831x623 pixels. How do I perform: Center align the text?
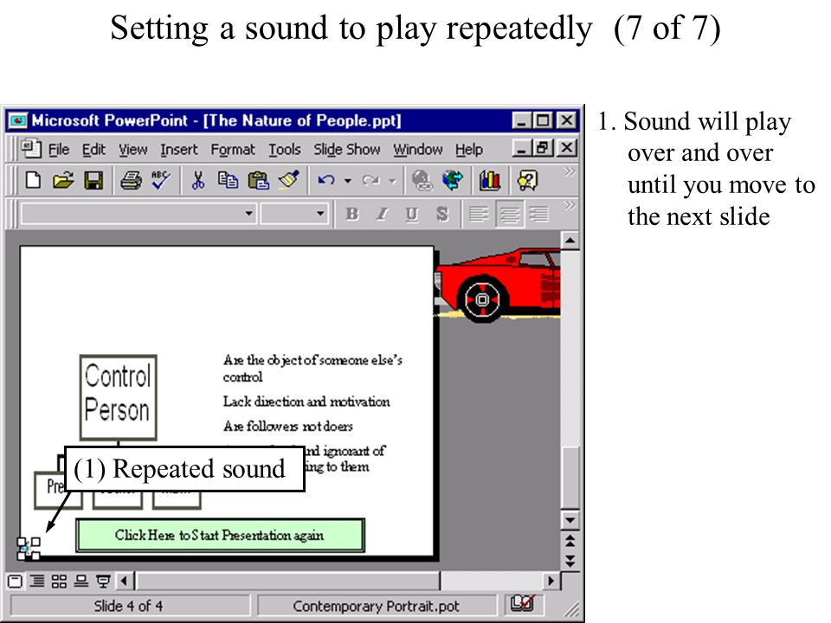pyautogui.click(x=509, y=214)
